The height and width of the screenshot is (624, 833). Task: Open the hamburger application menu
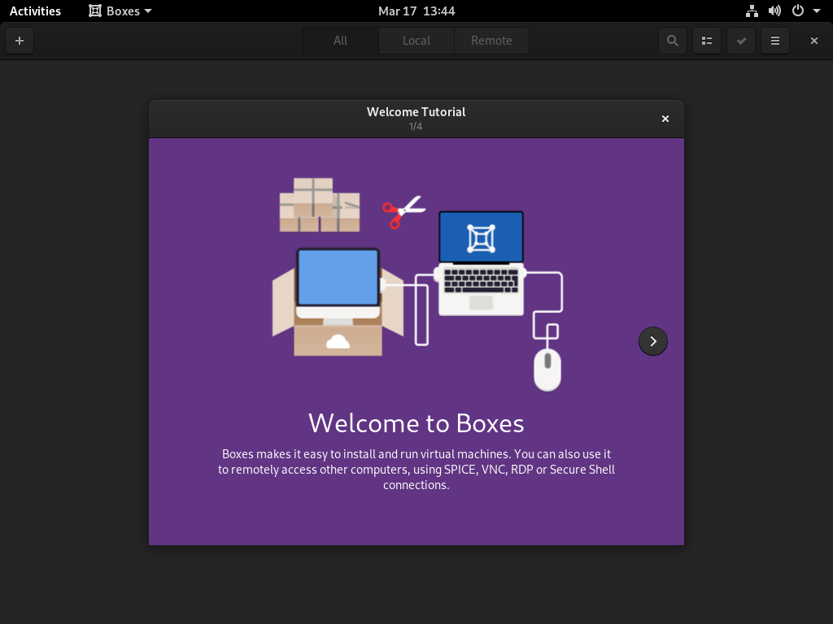coord(775,41)
